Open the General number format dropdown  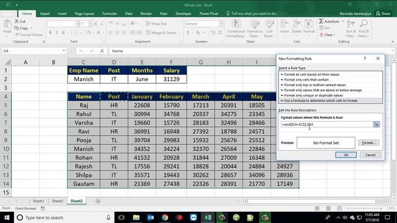tap(221, 24)
